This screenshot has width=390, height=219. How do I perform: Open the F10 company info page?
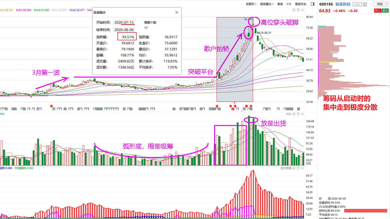coord(289,4)
